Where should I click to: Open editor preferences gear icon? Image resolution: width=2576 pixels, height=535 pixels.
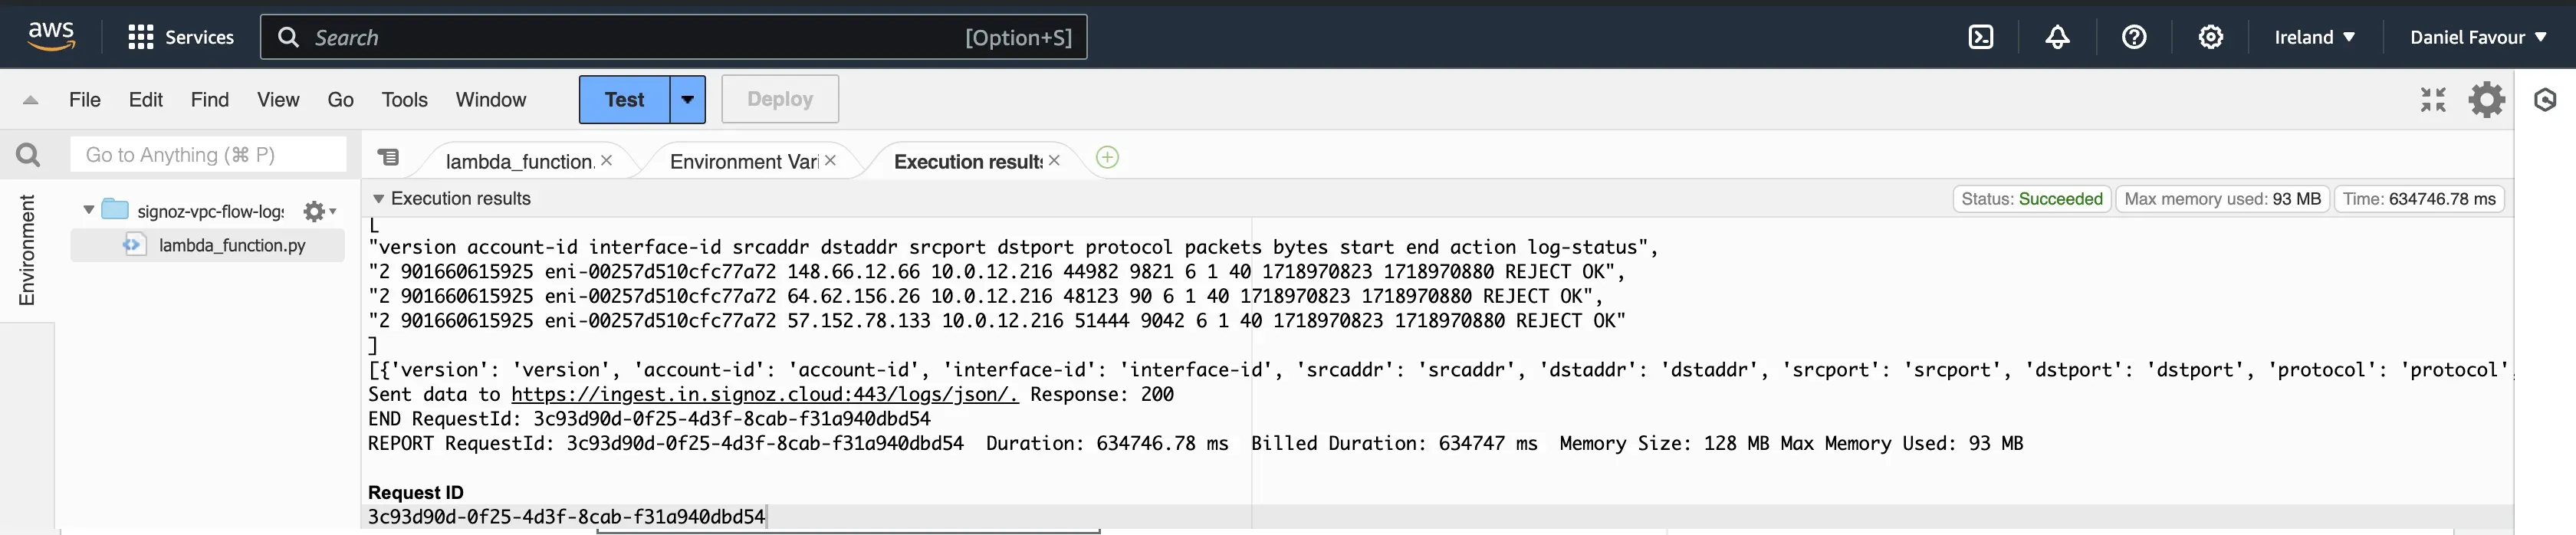pos(2486,99)
